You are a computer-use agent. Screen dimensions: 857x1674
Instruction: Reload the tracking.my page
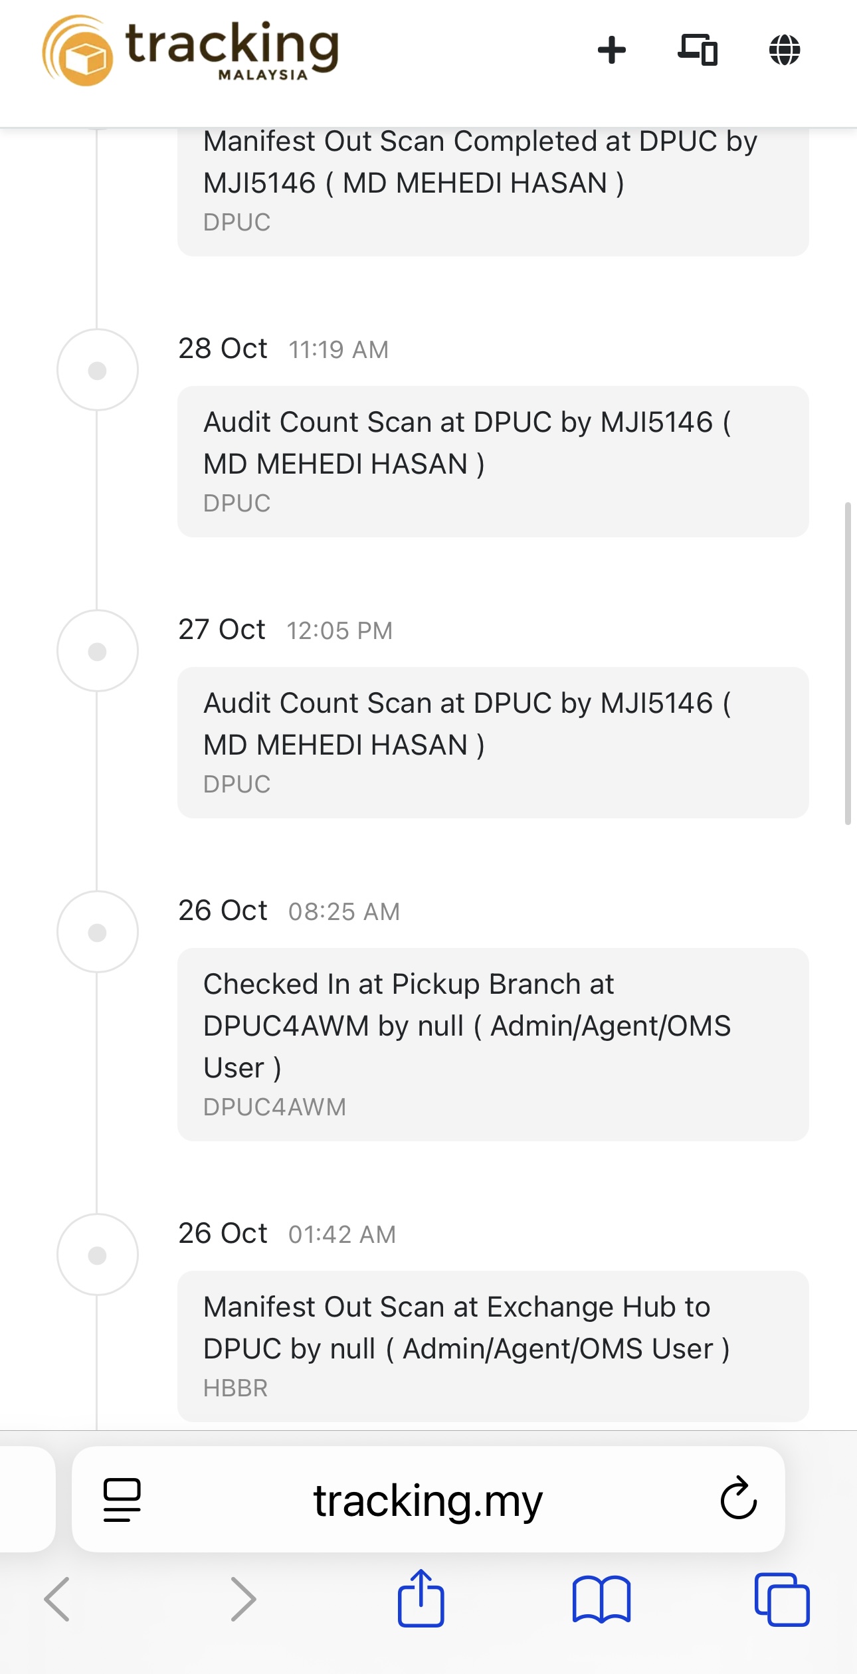739,1499
